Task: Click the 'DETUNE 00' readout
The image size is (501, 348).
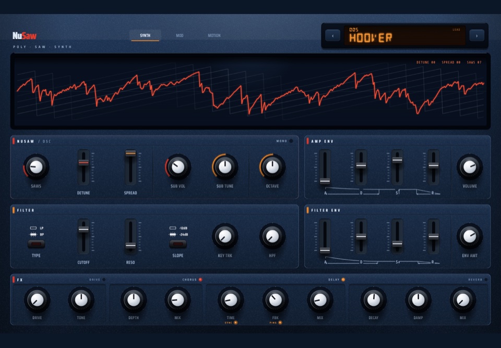Action: tap(426, 62)
